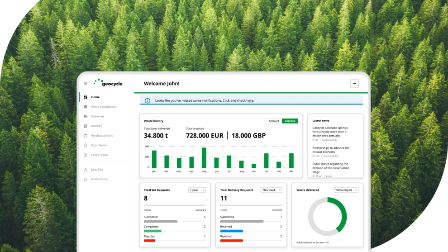Open Open Items page

pos(99,145)
